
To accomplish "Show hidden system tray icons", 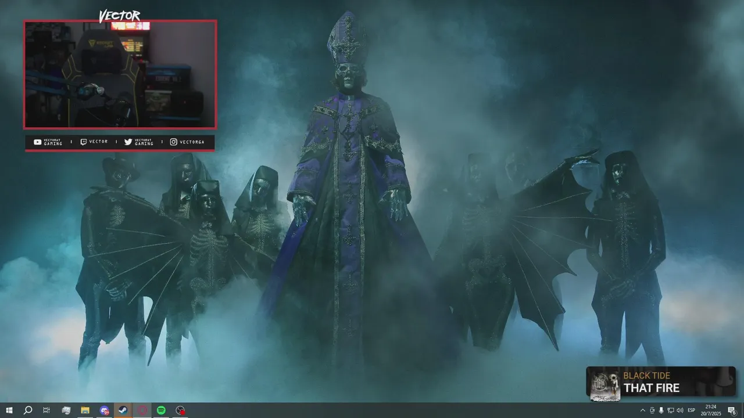I will (x=642, y=410).
